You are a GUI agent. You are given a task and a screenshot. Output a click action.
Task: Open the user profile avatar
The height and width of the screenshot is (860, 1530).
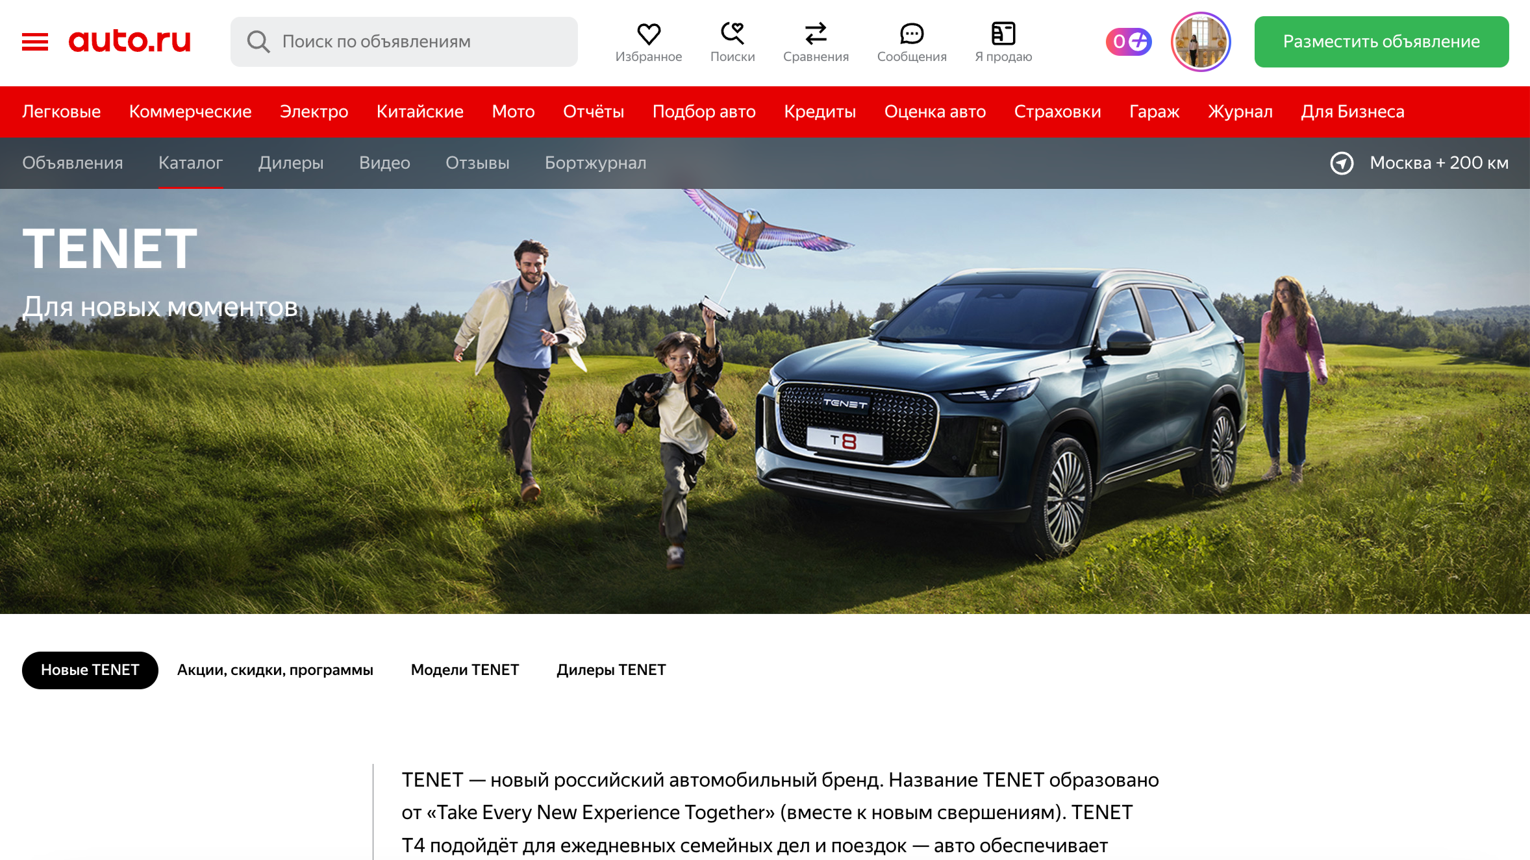coord(1201,42)
